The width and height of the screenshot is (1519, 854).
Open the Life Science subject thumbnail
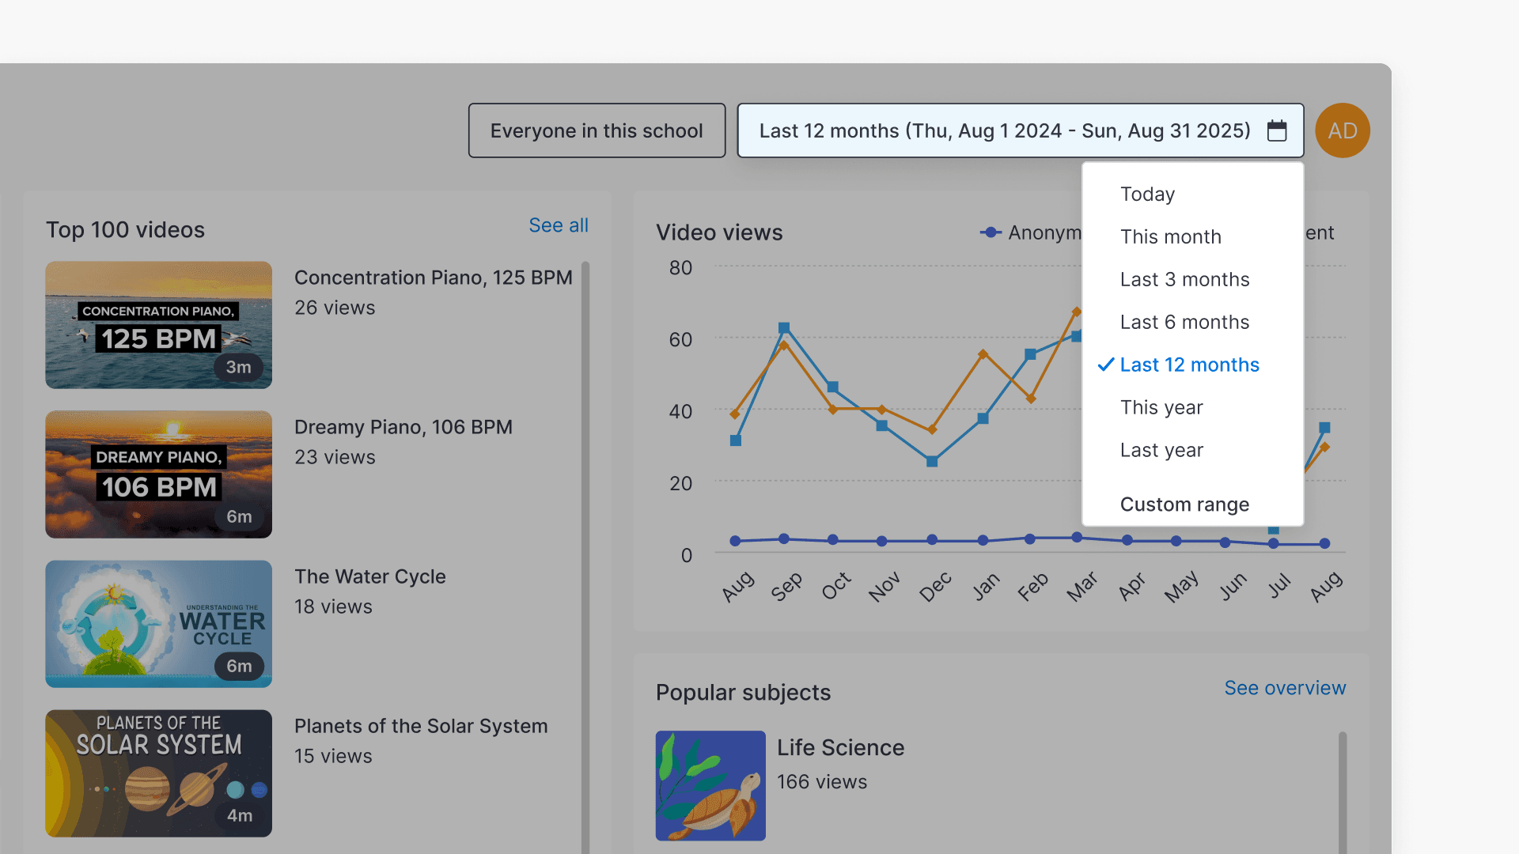click(710, 785)
